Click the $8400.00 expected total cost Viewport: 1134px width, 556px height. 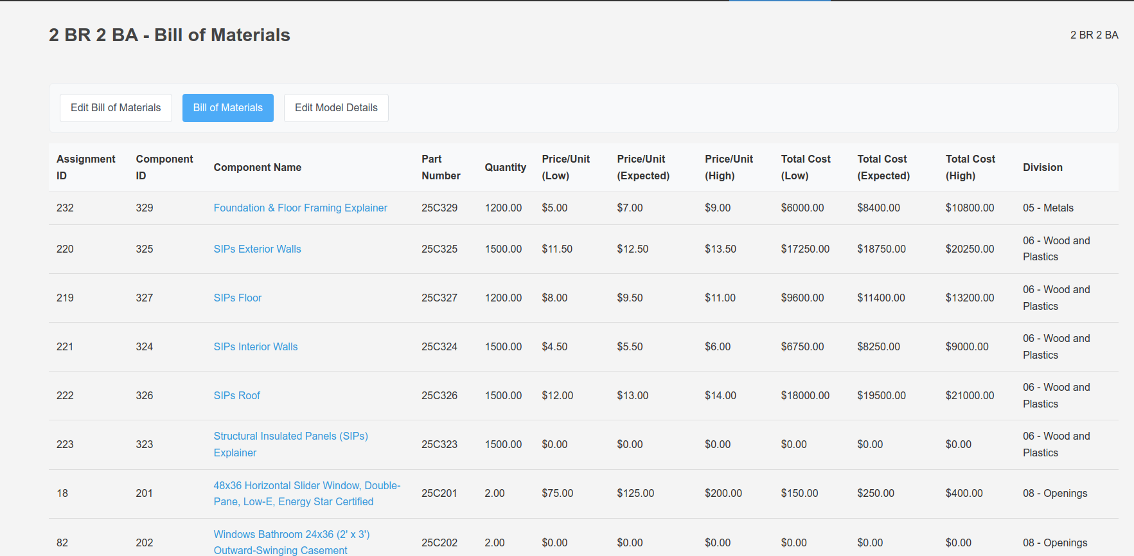(878, 208)
